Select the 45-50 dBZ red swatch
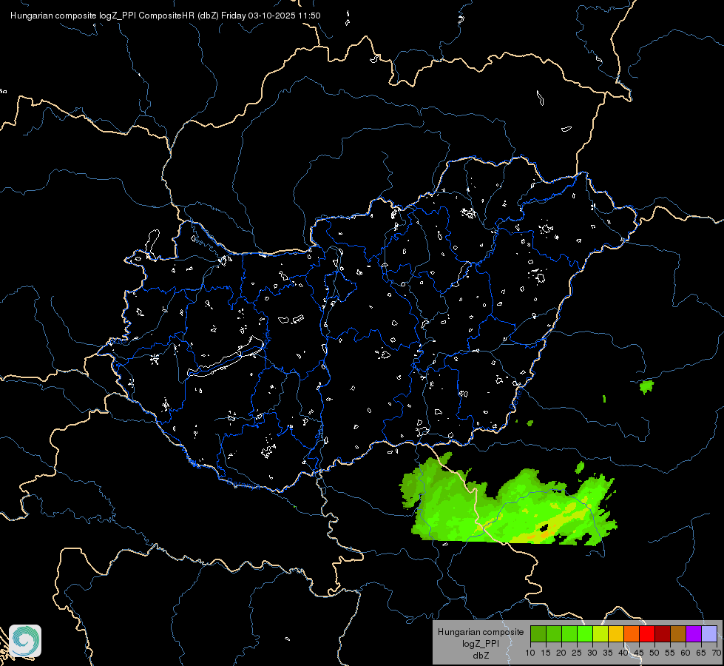724x666 pixels. click(647, 633)
